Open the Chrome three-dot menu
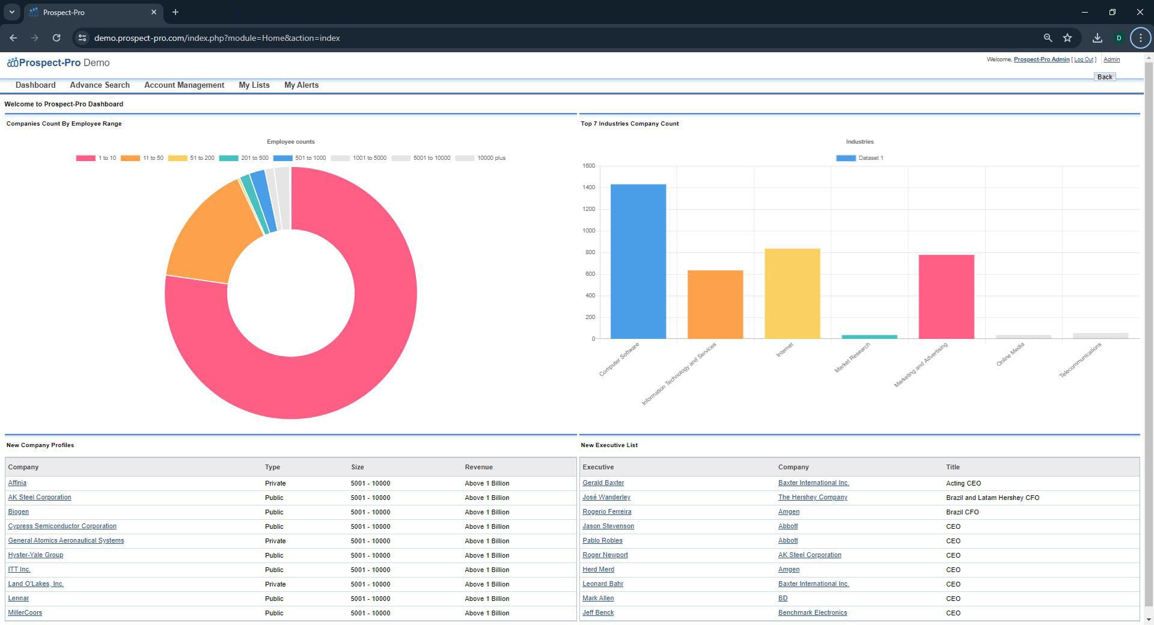The image size is (1154, 625). 1140,38
